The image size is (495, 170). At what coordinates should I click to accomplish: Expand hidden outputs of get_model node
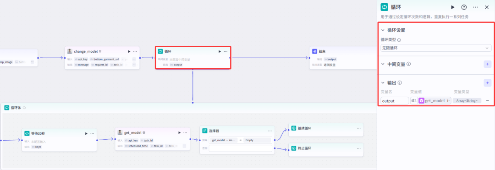point(184,146)
